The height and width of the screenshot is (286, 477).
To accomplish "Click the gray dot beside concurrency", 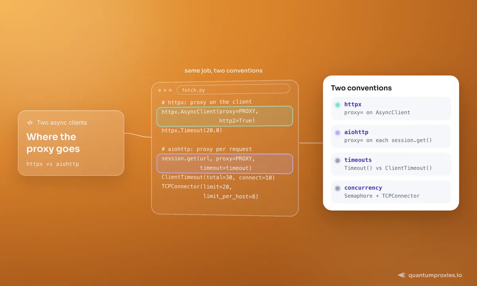I will 337,188.
